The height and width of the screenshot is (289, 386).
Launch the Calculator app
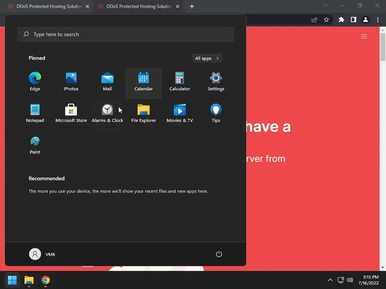tap(180, 82)
